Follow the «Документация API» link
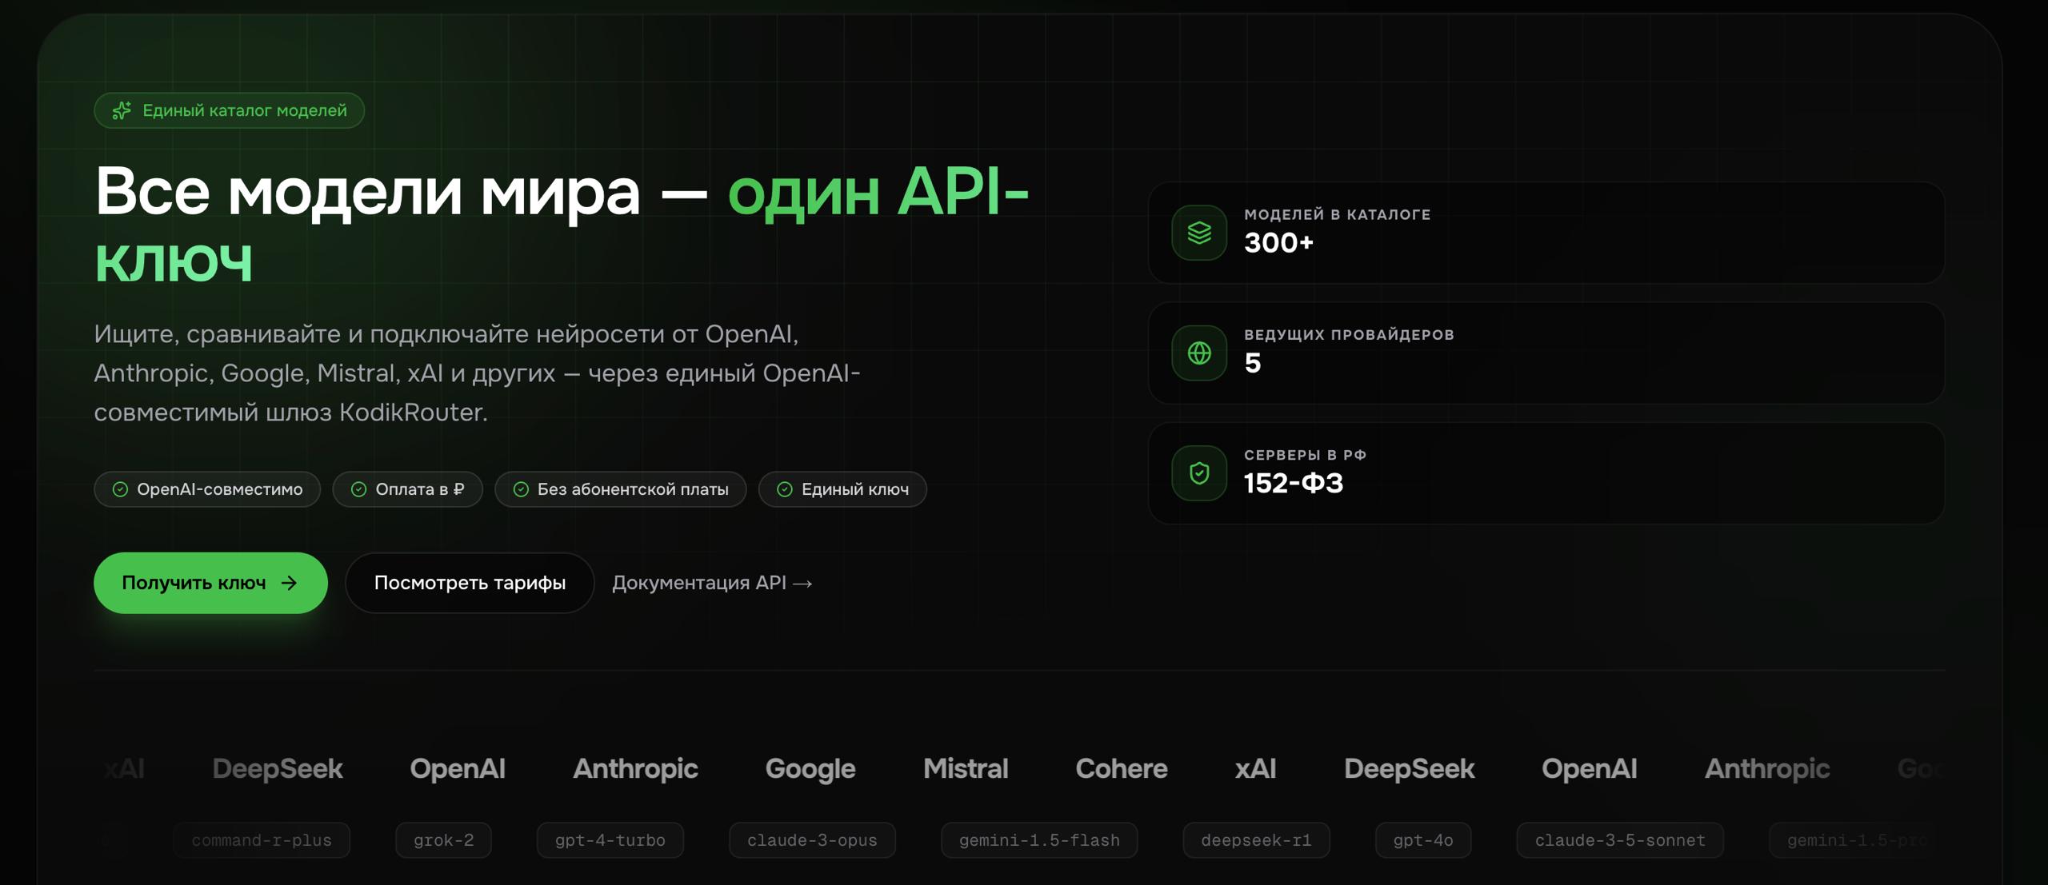Screen dimensions: 2048x885 coord(712,583)
